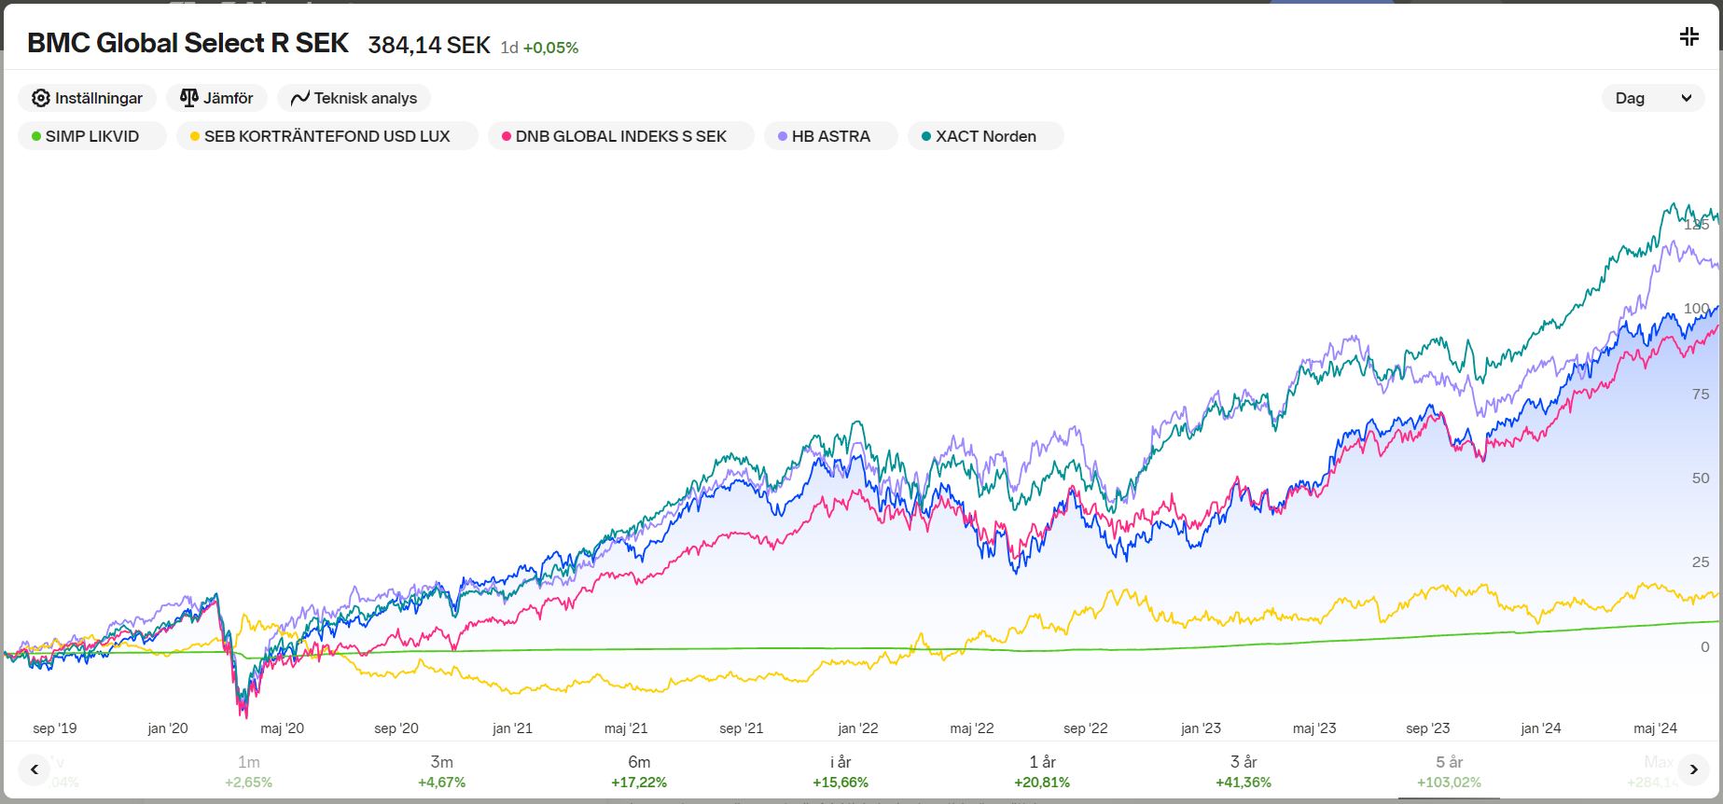Image resolution: width=1723 pixels, height=804 pixels.
Task: Select the 1m time period tab
Action: [248, 771]
